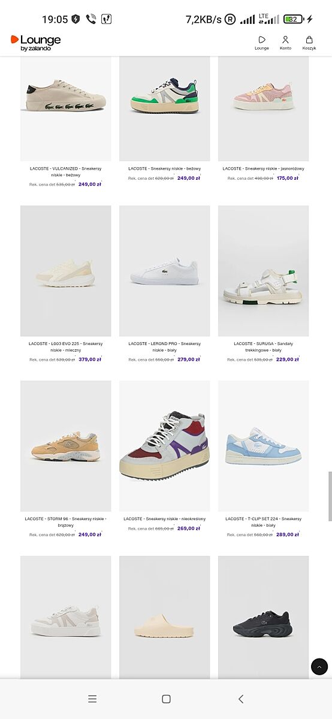Tap the Lounge by Zalando logo

[36, 43]
